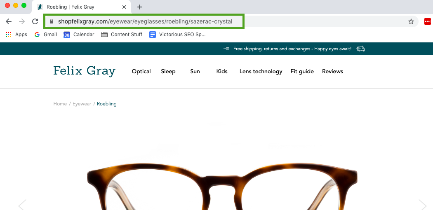The width and height of the screenshot is (433, 210).
Task: Reload the page with the refresh icon
Action: click(x=35, y=21)
